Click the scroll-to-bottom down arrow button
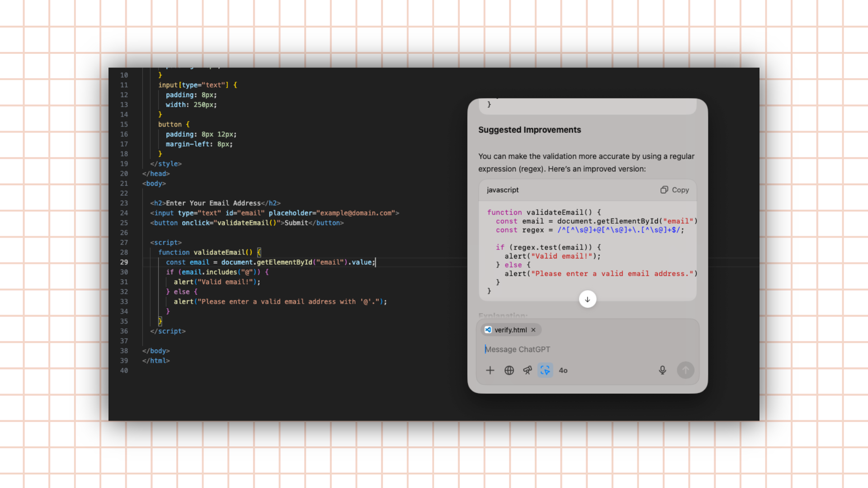Screen dimensions: 868x488 click(x=588, y=299)
